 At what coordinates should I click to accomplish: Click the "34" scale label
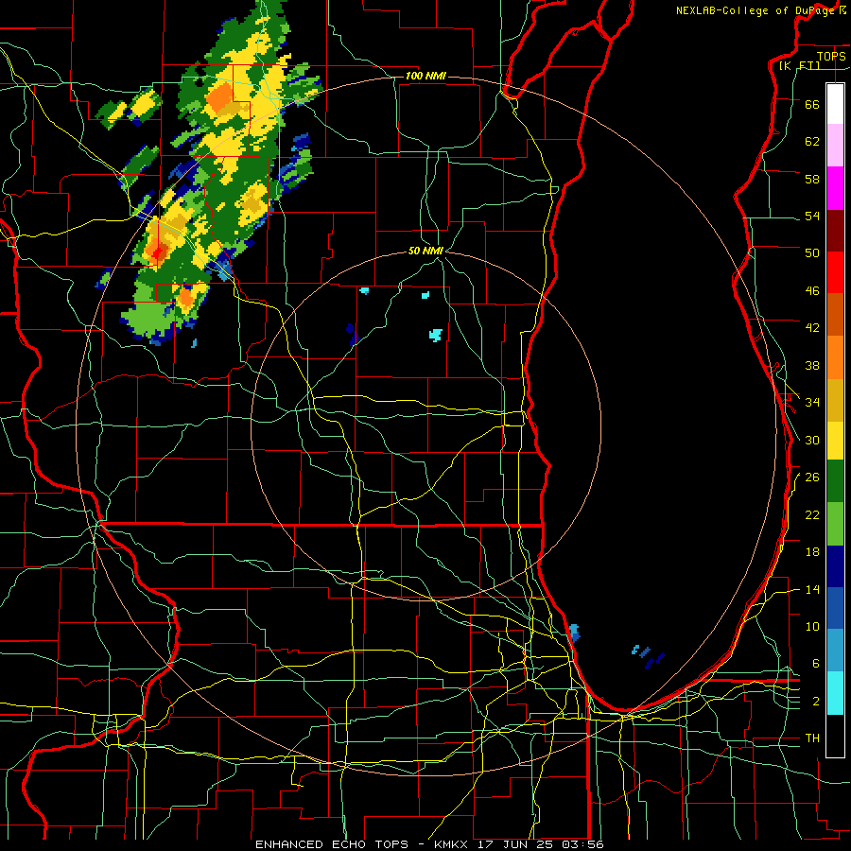[812, 402]
